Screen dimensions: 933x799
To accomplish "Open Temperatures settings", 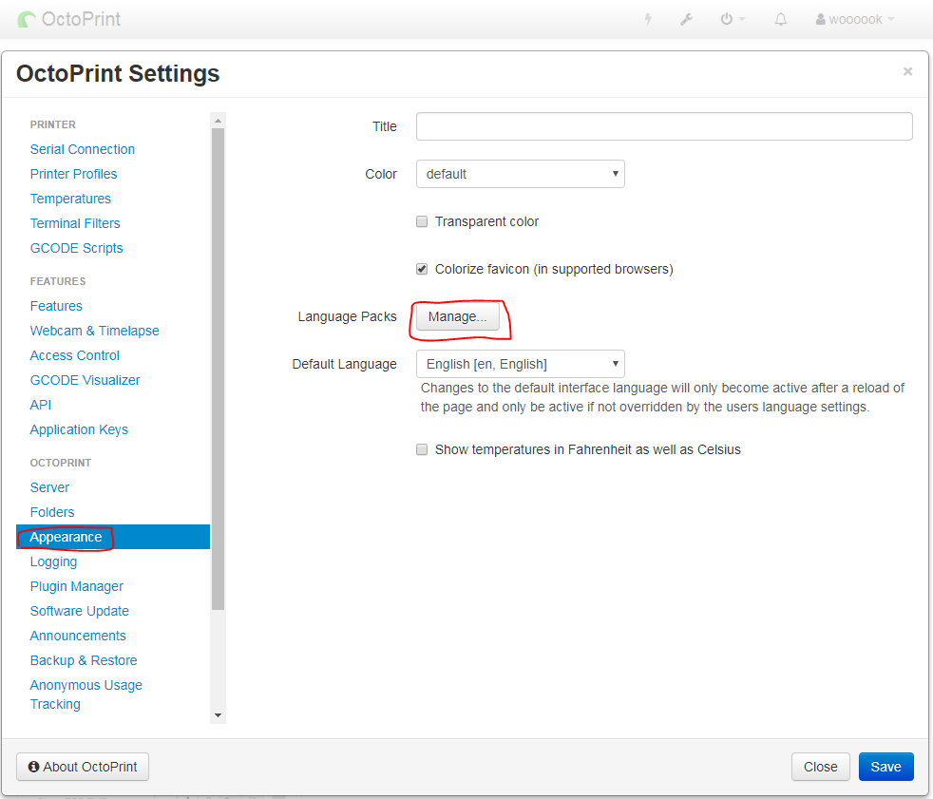I will click(x=71, y=199).
